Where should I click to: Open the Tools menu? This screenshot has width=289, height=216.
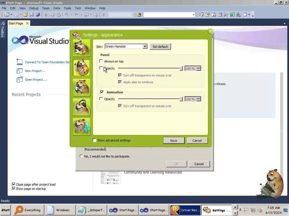click(67, 8)
